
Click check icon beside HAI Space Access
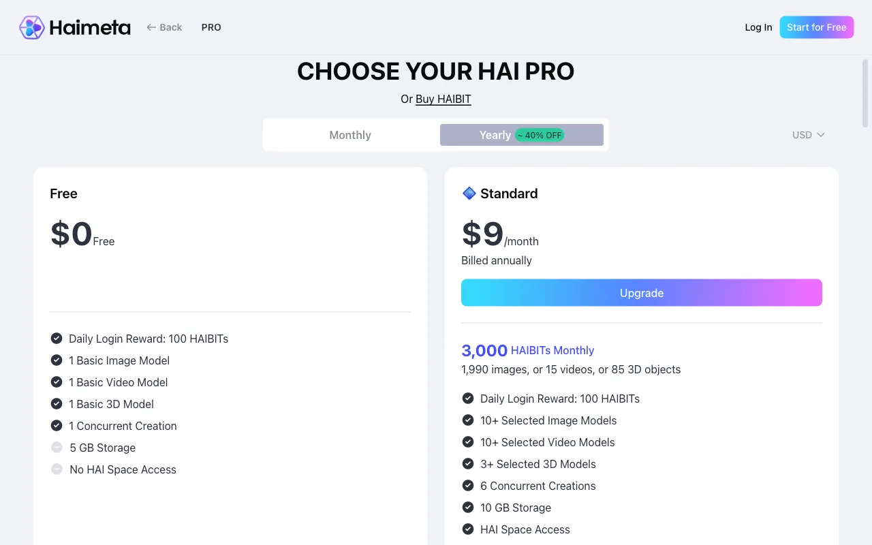468,529
